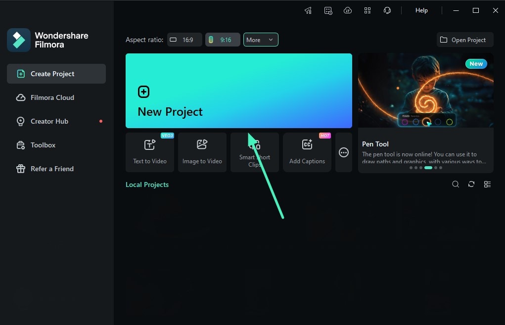Open the ellipsis for more tools
505x325 pixels.
(343, 152)
